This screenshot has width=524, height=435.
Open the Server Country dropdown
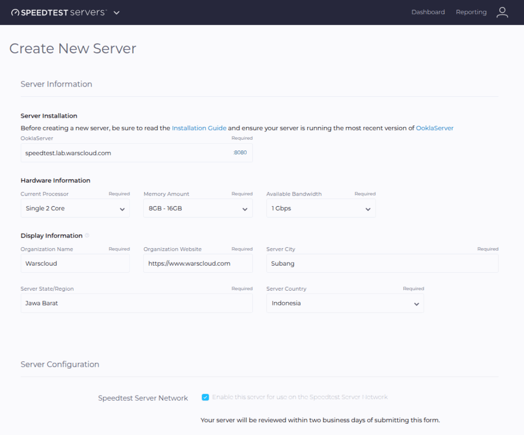click(x=345, y=303)
